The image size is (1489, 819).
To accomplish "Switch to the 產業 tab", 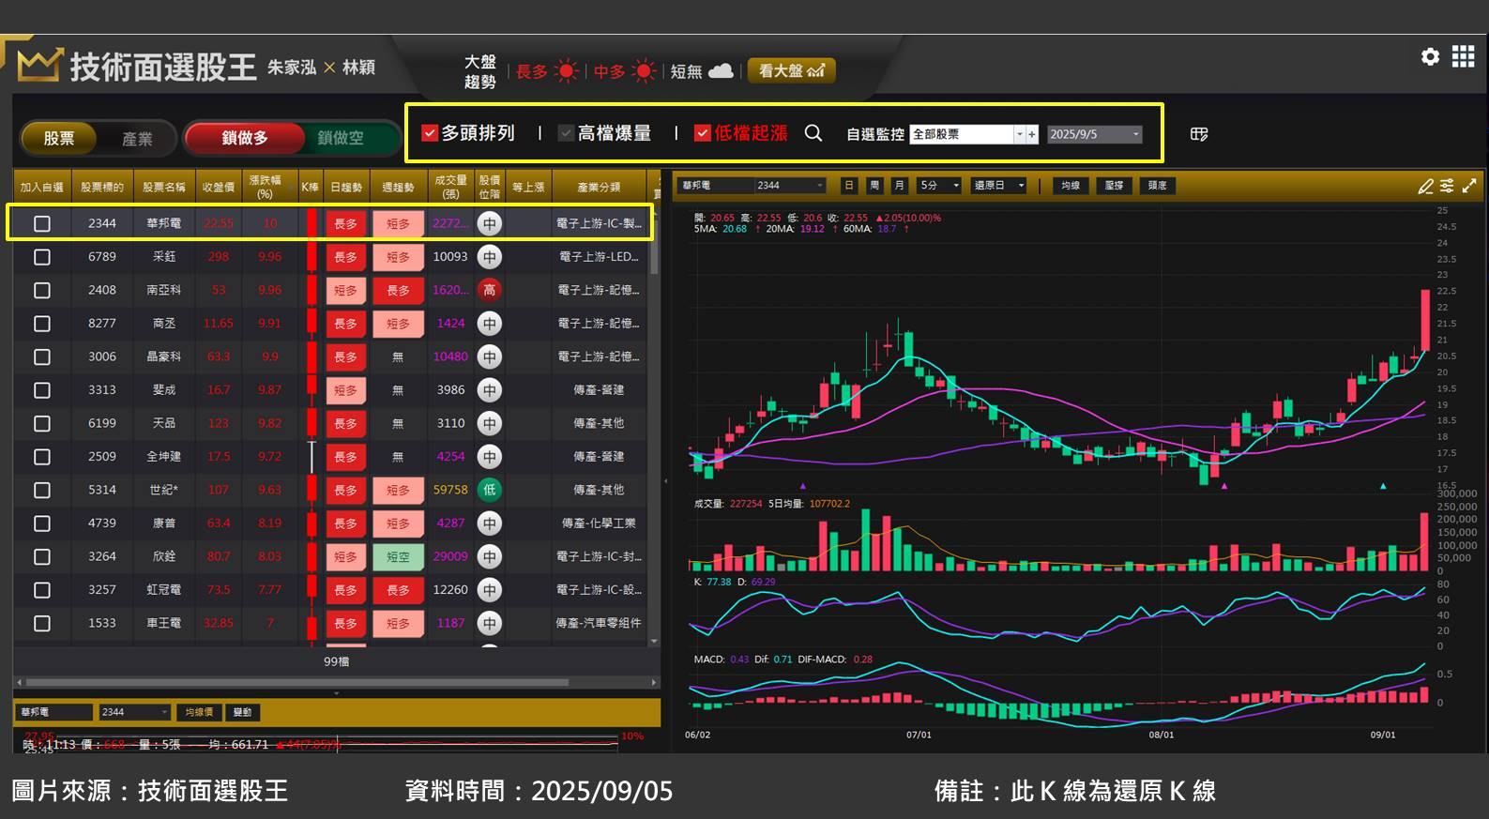I will pos(137,138).
